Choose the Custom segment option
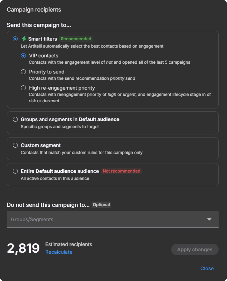This screenshot has height=281, width=227. [15, 145]
